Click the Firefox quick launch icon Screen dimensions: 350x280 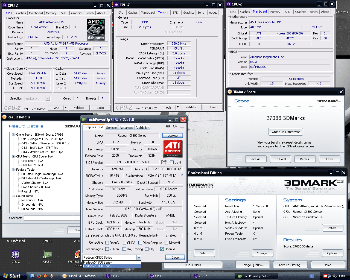[x=39, y=276]
